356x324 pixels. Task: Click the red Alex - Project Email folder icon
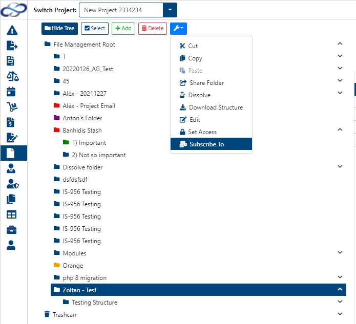pyautogui.click(x=56, y=105)
